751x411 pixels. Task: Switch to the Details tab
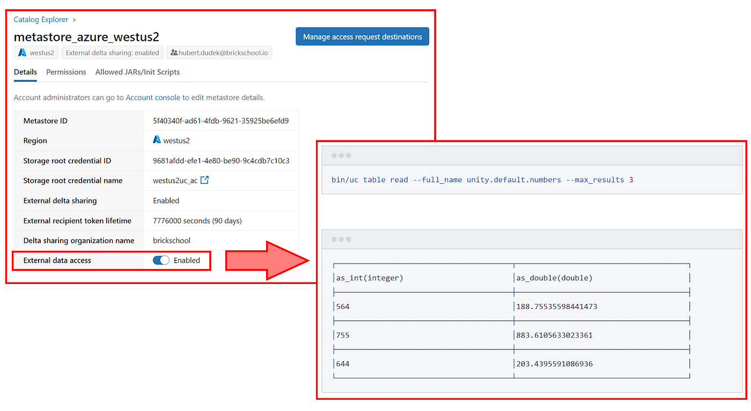pos(25,72)
